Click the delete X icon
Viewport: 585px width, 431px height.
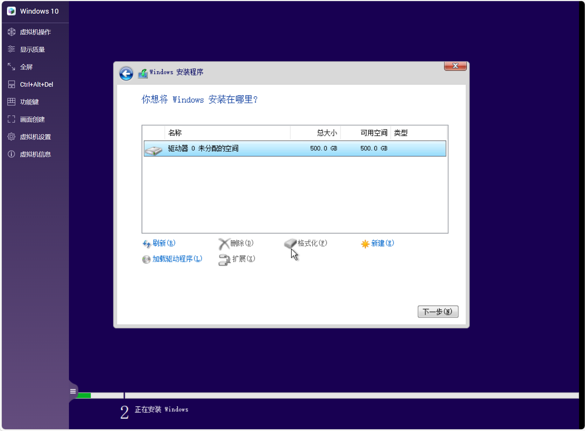[x=224, y=244]
